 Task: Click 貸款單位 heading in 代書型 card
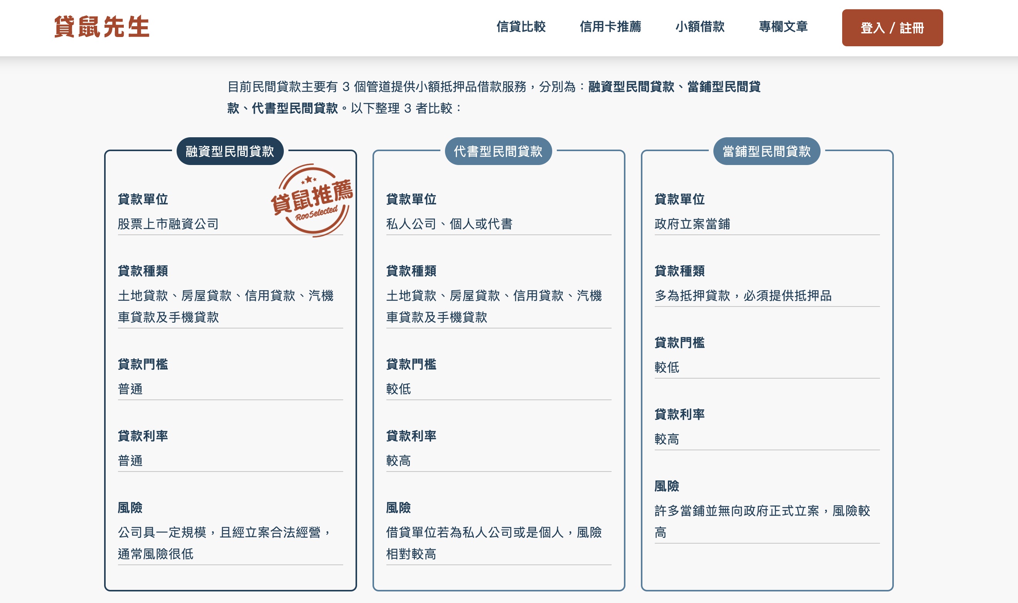[411, 199]
